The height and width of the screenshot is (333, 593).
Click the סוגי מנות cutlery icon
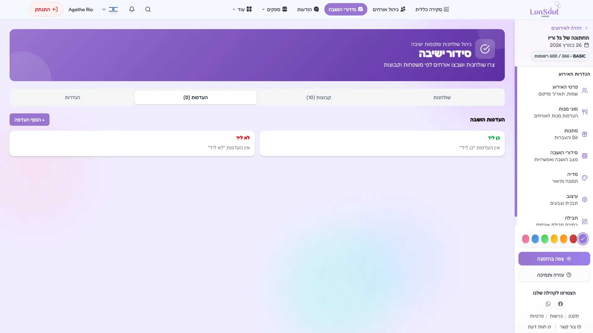tap(585, 112)
